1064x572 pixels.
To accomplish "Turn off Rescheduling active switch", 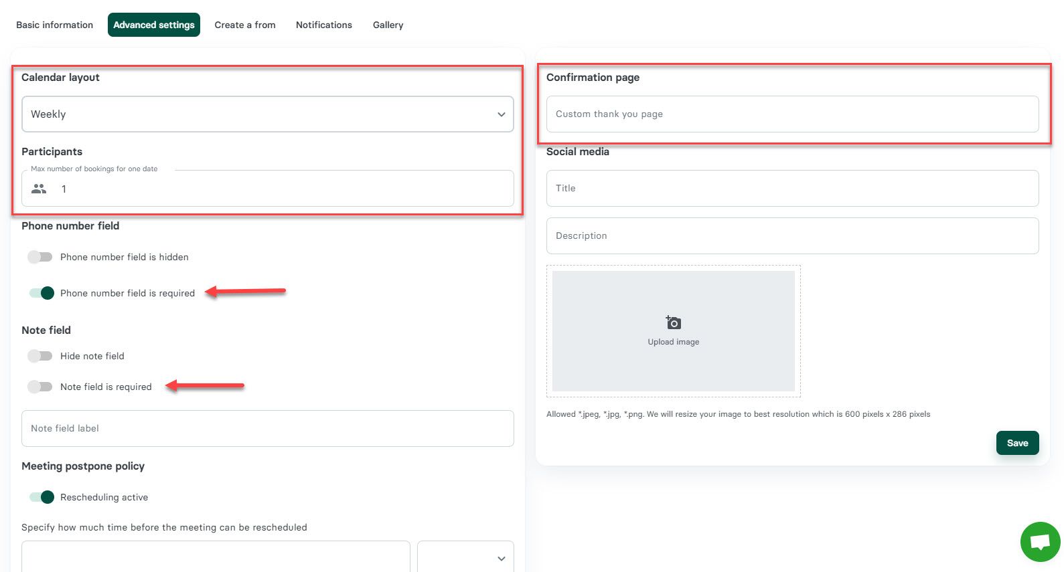I will pos(42,497).
